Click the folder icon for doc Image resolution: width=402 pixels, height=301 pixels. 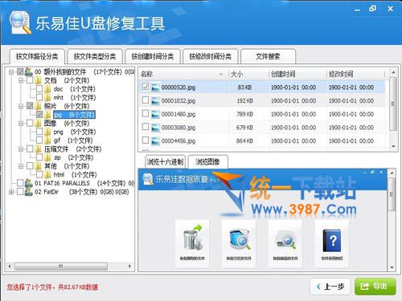pyautogui.click(x=47, y=89)
